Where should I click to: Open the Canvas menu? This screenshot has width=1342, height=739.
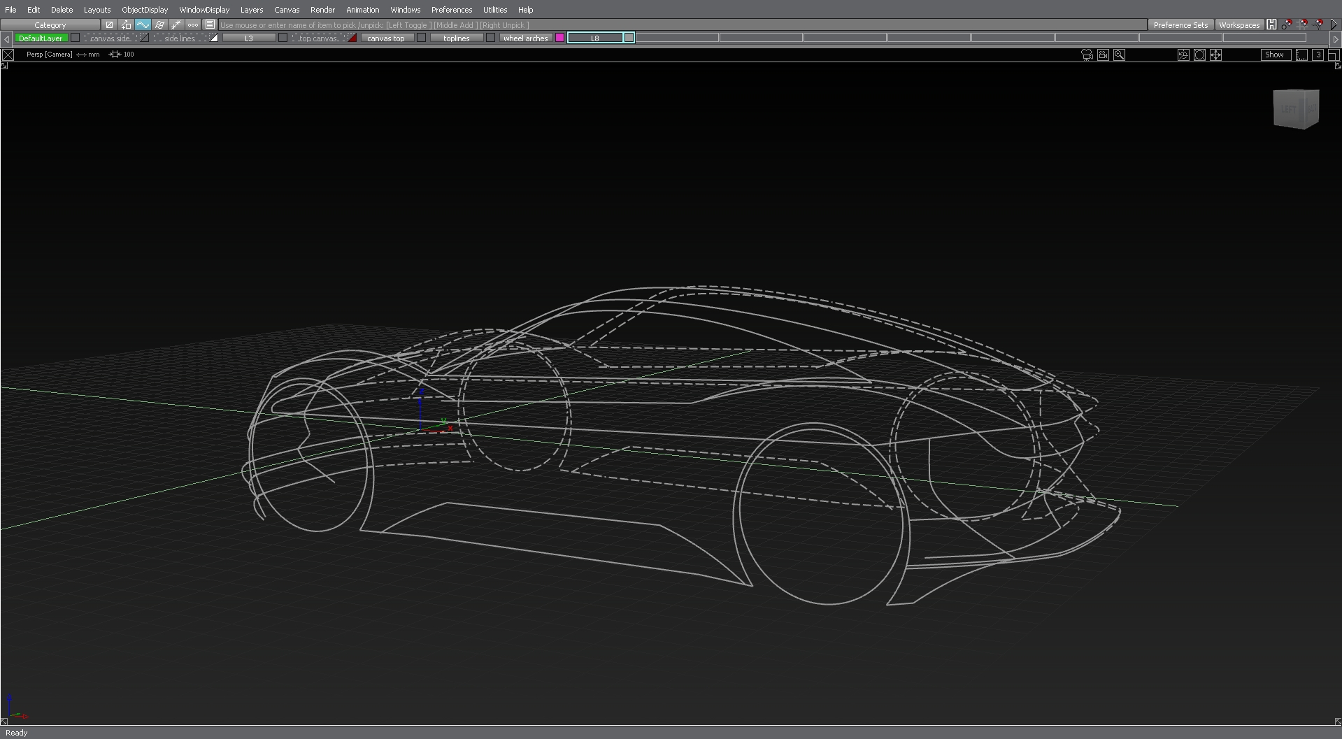[x=286, y=9]
